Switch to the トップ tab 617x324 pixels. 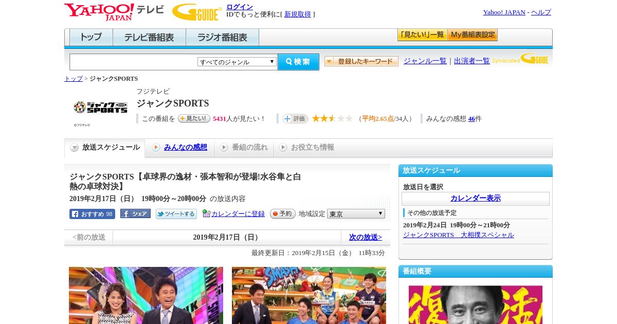click(91, 38)
